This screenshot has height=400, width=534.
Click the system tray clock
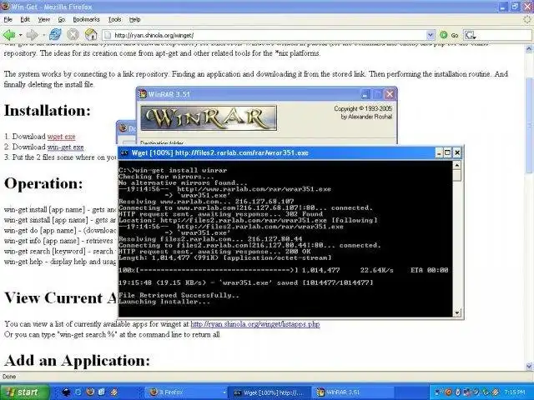pyautogui.click(x=515, y=392)
